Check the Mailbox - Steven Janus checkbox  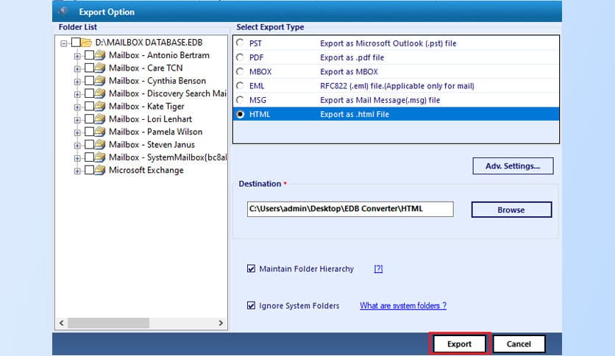pos(90,145)
